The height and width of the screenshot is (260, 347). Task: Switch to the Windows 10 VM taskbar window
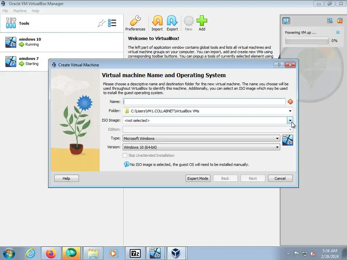coord(155,253)
